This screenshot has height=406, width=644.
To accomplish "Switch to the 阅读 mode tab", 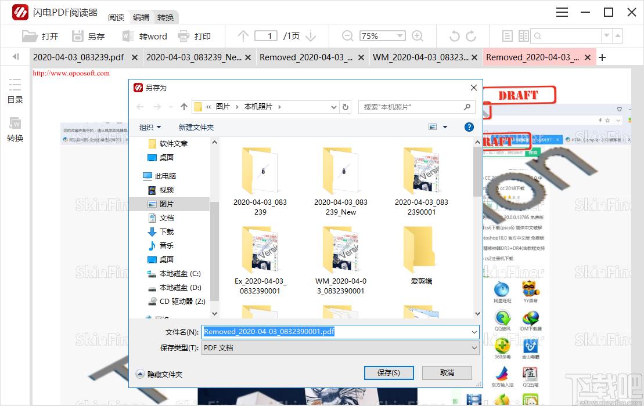I will tap(116, 17).
